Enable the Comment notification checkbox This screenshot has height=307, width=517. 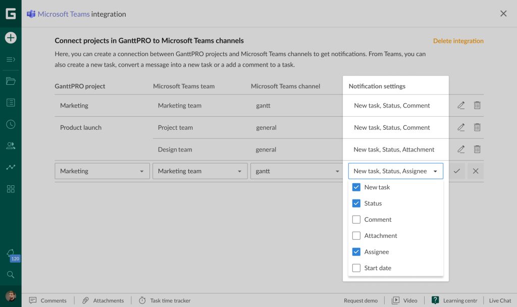click(356, 220)
